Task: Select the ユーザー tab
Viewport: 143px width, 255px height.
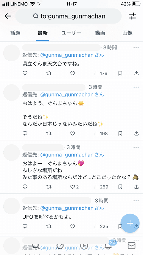Action: (x=71, y=33)
